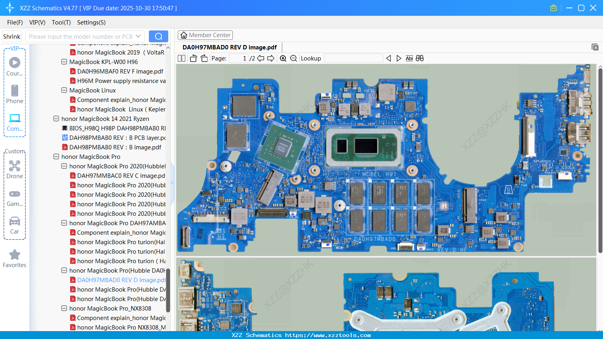The width and height of the screenshot is (603, 339).
Task: Click the xzztools.com website link
Action: pos(328,335)
